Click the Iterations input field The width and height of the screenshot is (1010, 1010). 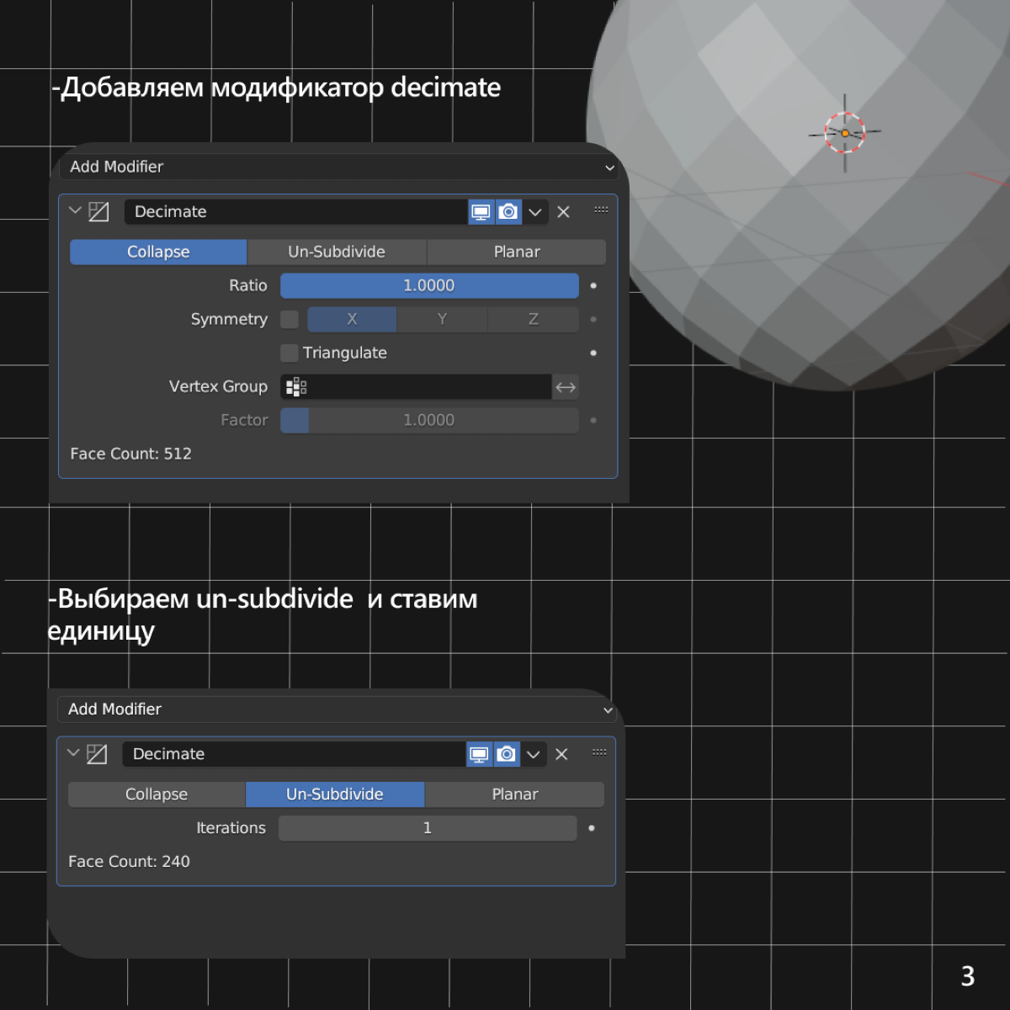(x=427, y=827)
